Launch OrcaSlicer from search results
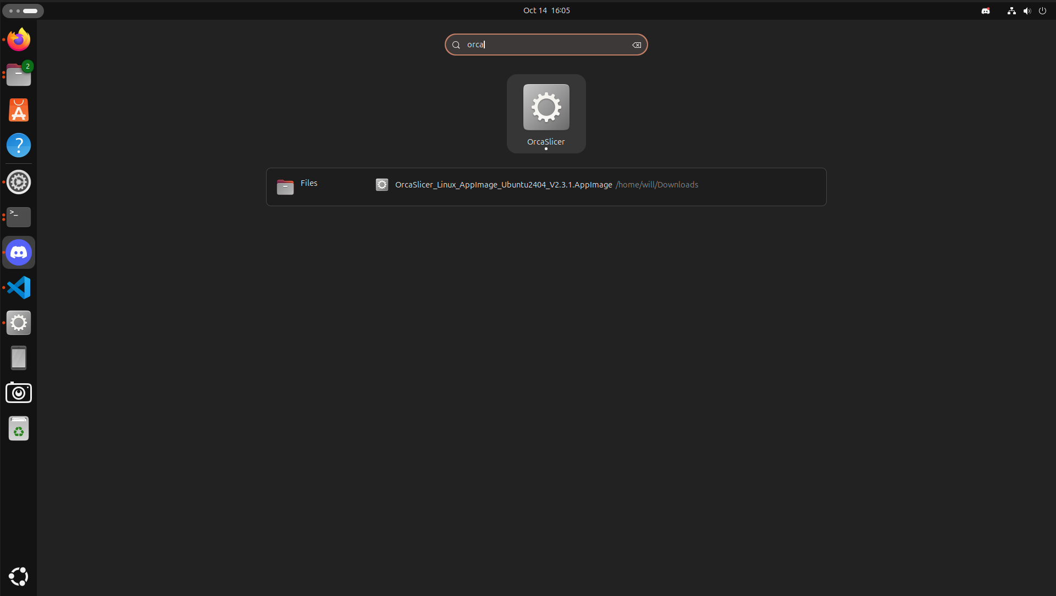Viewport: 1056px width, 596px height. pyautogui.click(x=546, y=113)
